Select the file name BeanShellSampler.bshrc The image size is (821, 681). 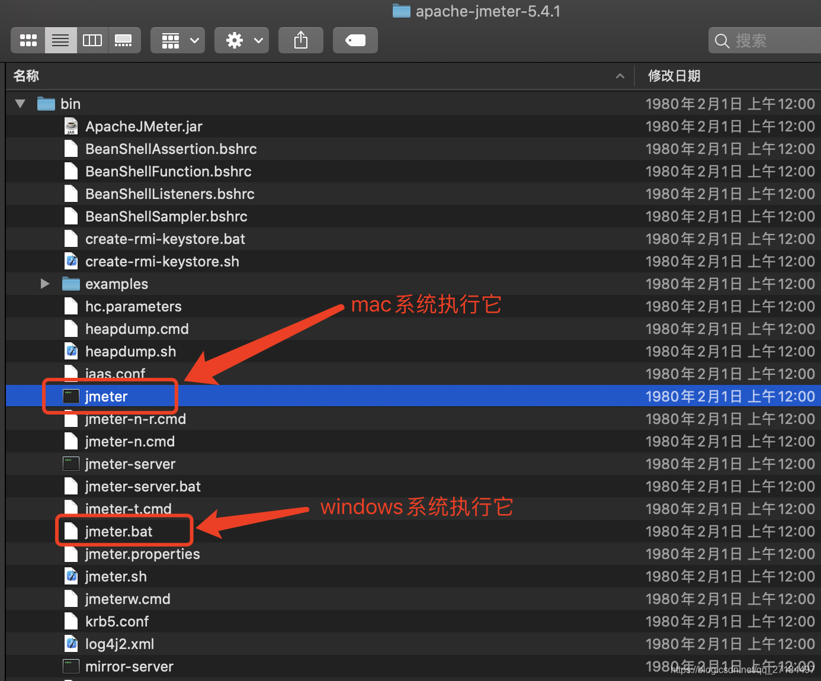coord(166,216)
